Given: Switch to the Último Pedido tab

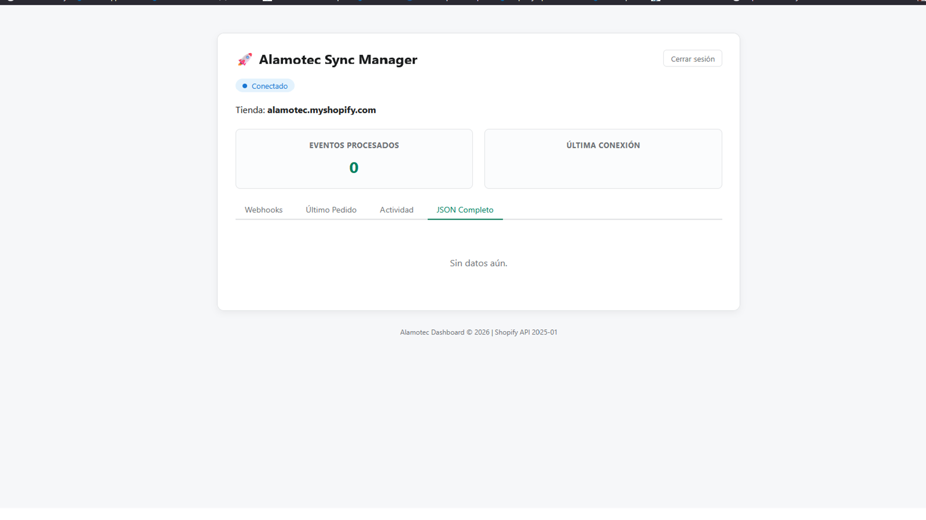Looking at the screenshot, I should pyautogui.click(x=331, y=210).
